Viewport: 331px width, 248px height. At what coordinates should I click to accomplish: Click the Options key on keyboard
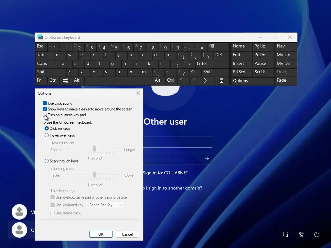coord(253,80)
